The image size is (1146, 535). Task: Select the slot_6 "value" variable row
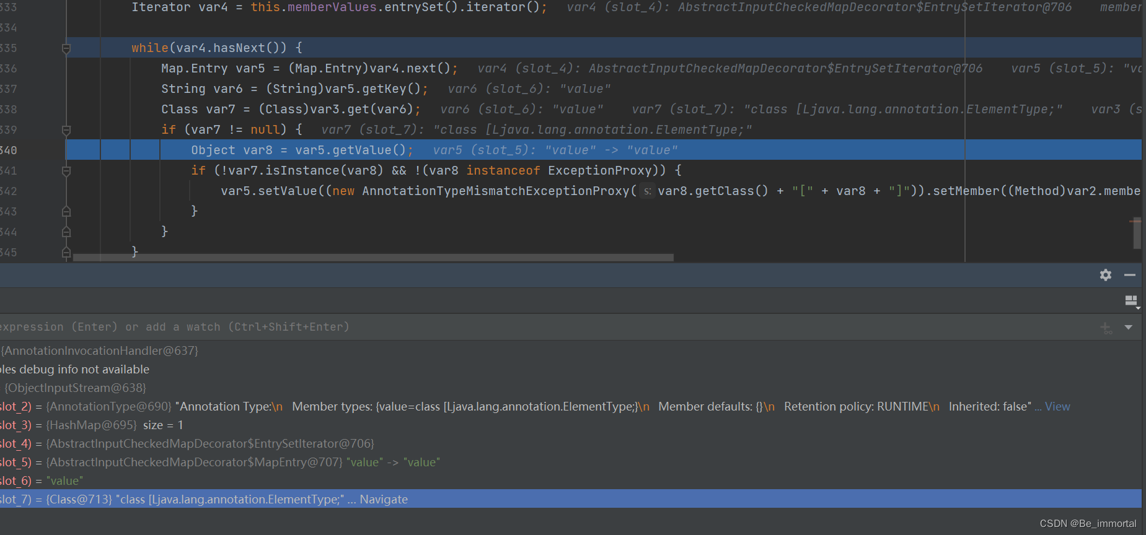[570, 481]
